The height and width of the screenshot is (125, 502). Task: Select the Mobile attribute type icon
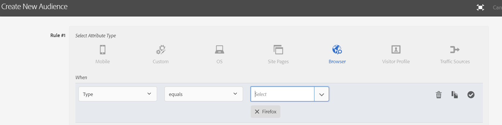103,50
